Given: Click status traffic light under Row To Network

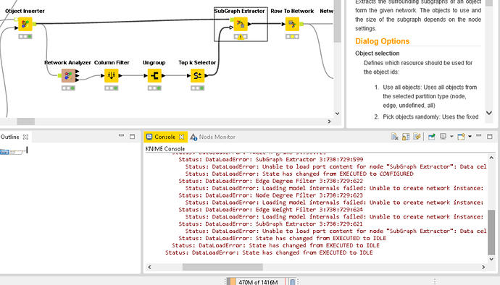Looking at the screenshot, I should (292, 37).
